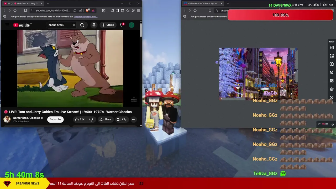The width and height of the screenshot is (336, 189).
Task: Zoom in on the jigsaw puzzle
Action: tap(332, 64)
